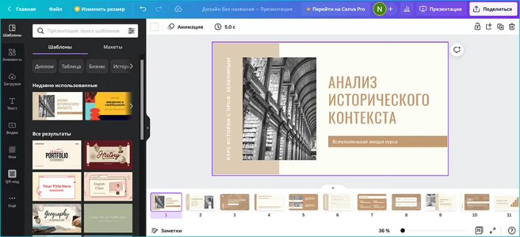Click the cloud save status icon

pyautogui.click(x=178, y=9)
